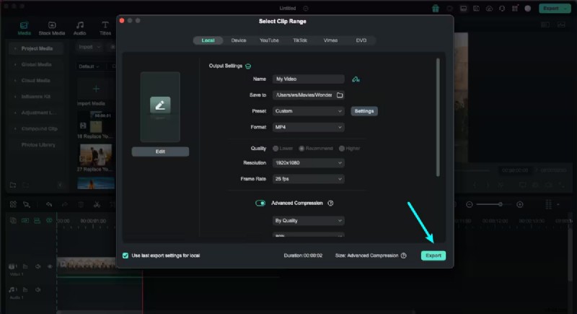Screen dimensions: 577x314
Task: Open the Format MP4 dropdown
Action: 309,127
